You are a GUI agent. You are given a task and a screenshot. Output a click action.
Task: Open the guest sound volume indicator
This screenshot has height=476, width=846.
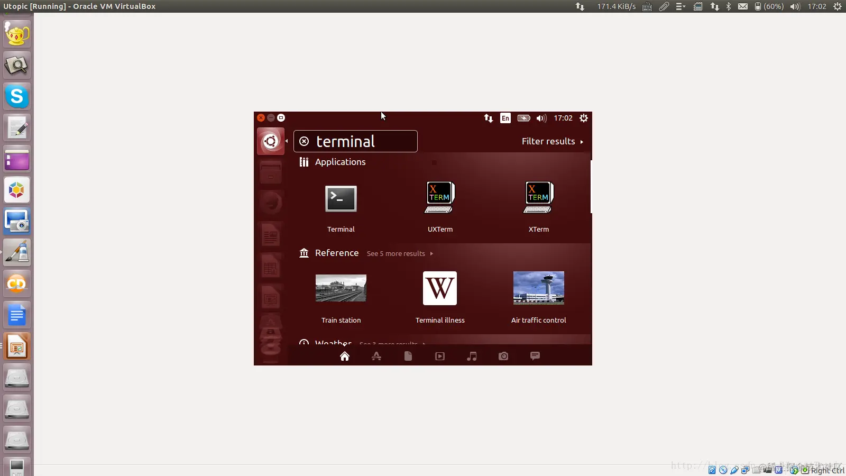(x=541, y=118)
